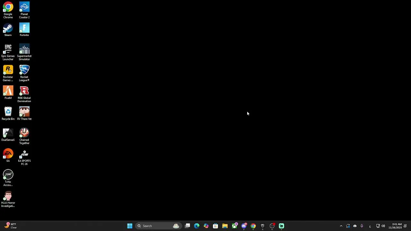Click the microphone tray icon
The image size is (411, 231).
point(362,226)
